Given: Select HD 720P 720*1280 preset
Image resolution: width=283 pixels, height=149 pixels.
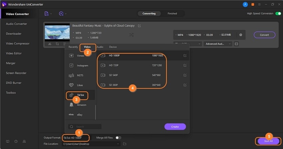Looking at the screenshot, I should click(x=143, y=65).
